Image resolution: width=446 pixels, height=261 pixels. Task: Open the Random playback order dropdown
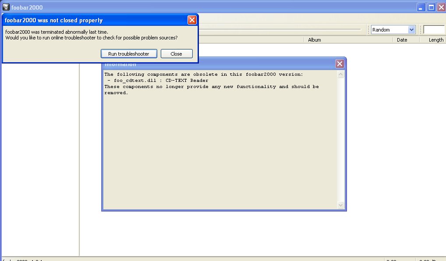click(x=411, y=30)
